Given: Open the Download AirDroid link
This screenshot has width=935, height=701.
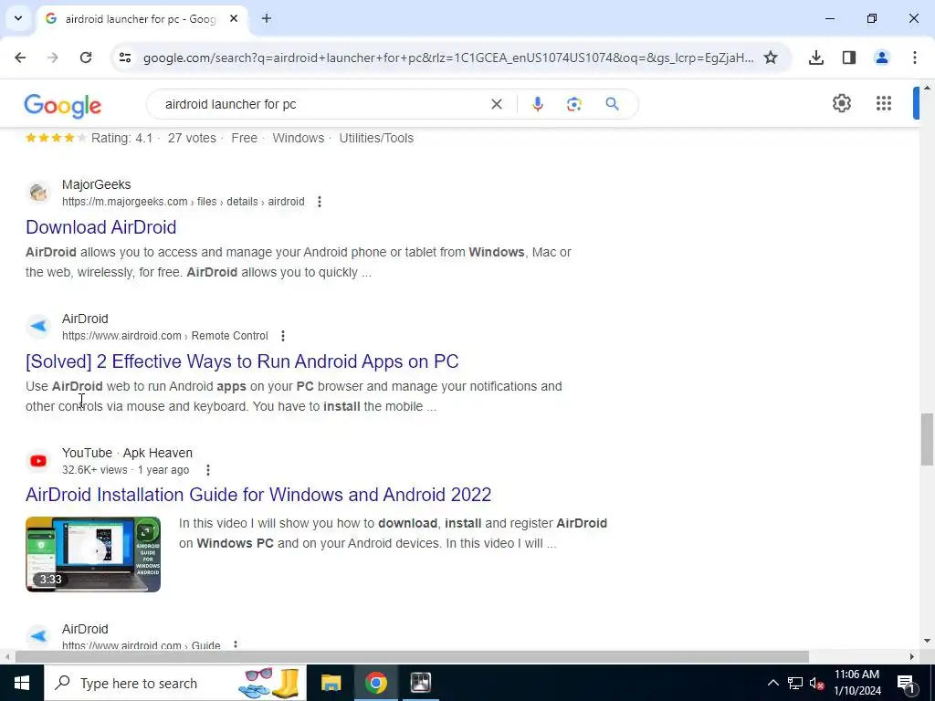Looking at the screenshot, I should pyautogui.click(x=100, y=227).
